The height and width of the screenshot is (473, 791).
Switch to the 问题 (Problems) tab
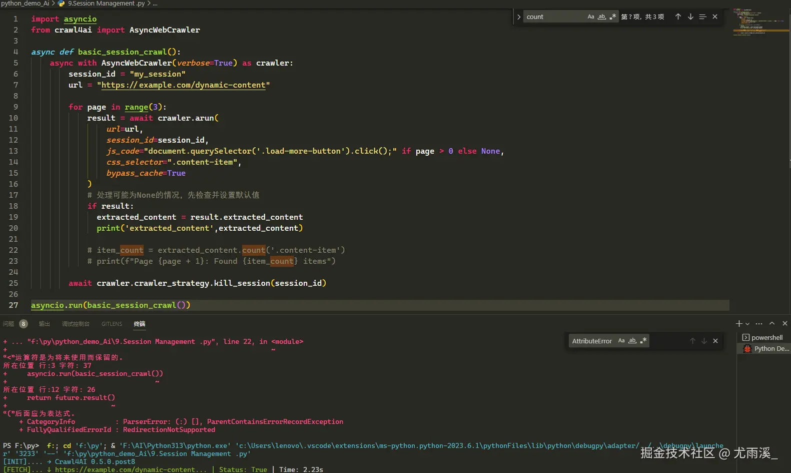click(9, 324)
